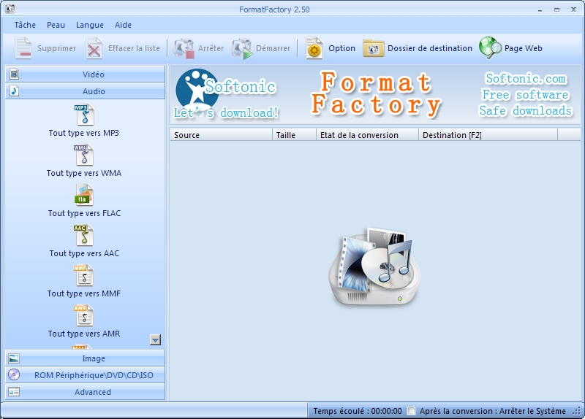Click the Option label
The height and width of the screenshot is (419, 585).
click(x=341, y=48)
